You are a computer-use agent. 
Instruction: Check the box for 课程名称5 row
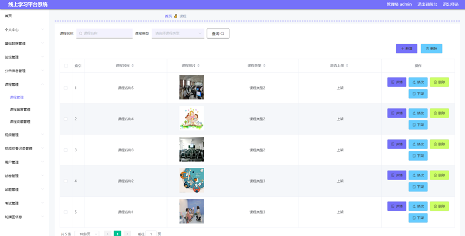[x=66, y=88]
